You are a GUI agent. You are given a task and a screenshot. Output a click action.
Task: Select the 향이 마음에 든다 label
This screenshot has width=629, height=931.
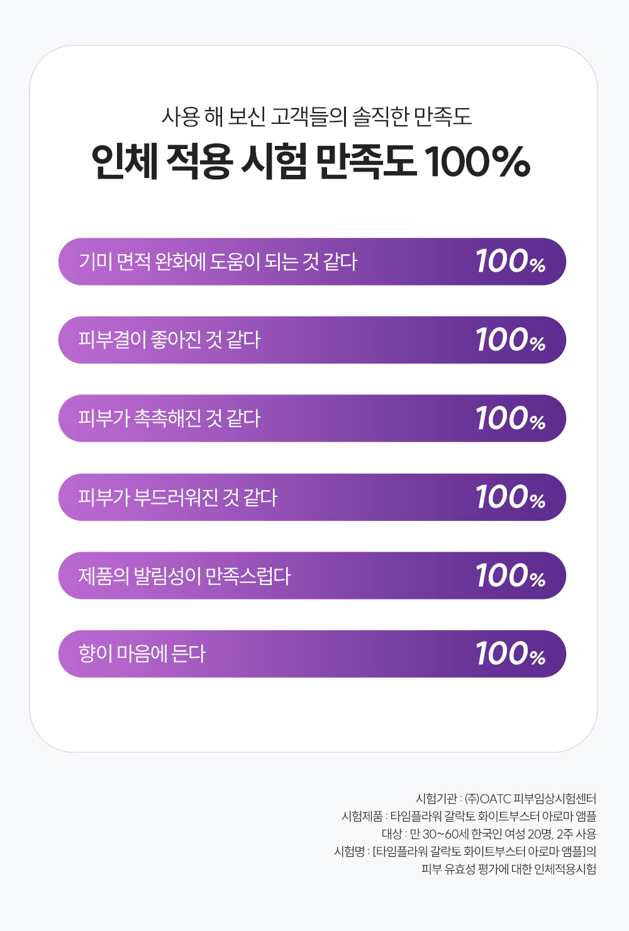point(142,654)
